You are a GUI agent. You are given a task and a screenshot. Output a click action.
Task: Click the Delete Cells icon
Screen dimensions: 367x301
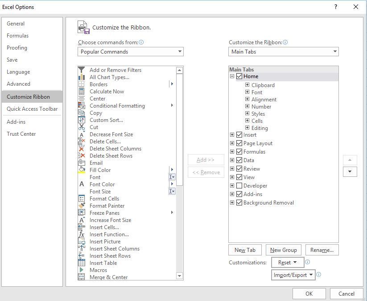click(82, 142)
